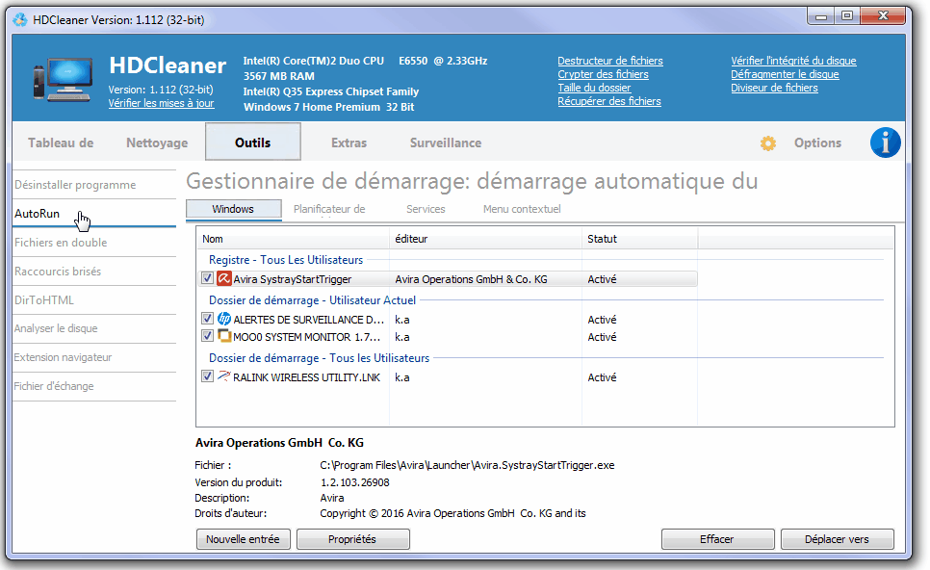Open the Services sub-tab

[426, 209]
